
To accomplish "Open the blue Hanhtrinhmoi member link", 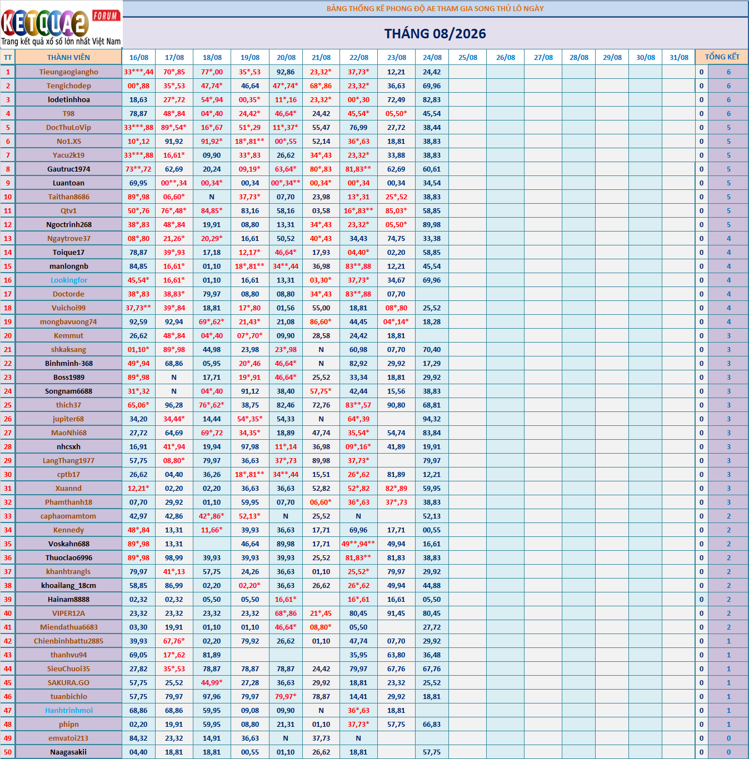I will 68,711.
